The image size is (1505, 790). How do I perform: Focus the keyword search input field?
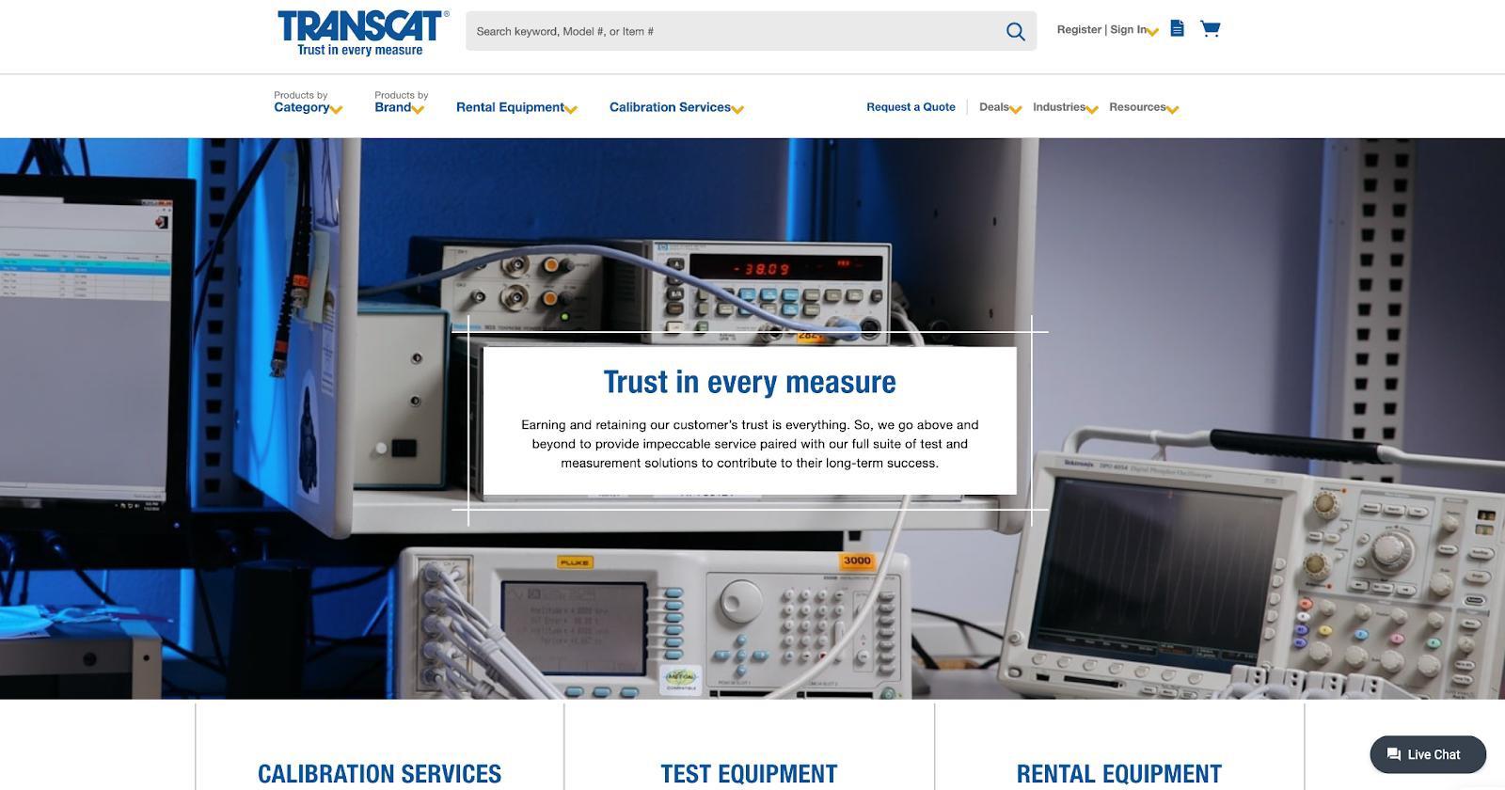click(734, 31)
